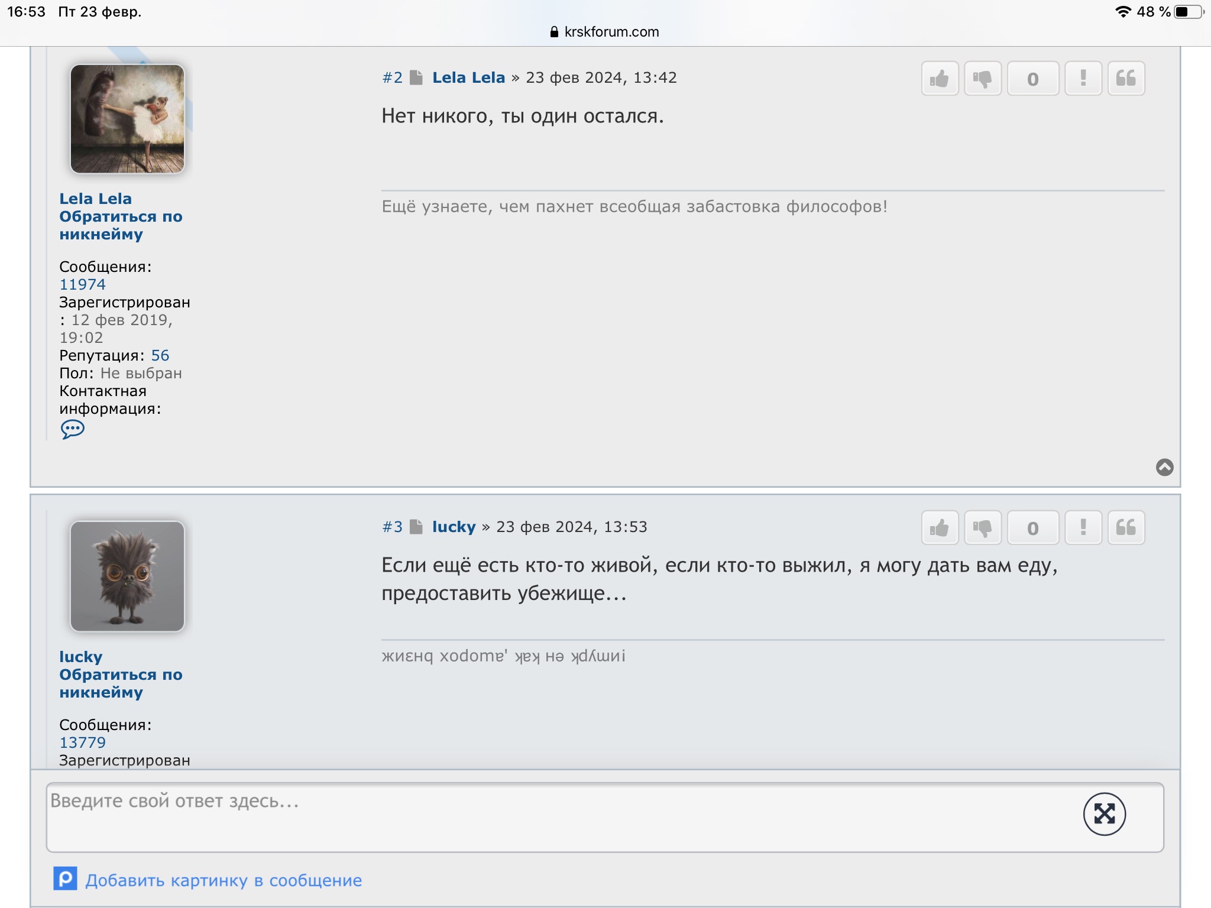Like lucky's post #3 with thumbs up
The height and width of the screenshot is (908, 1211).
coord(940,528)
